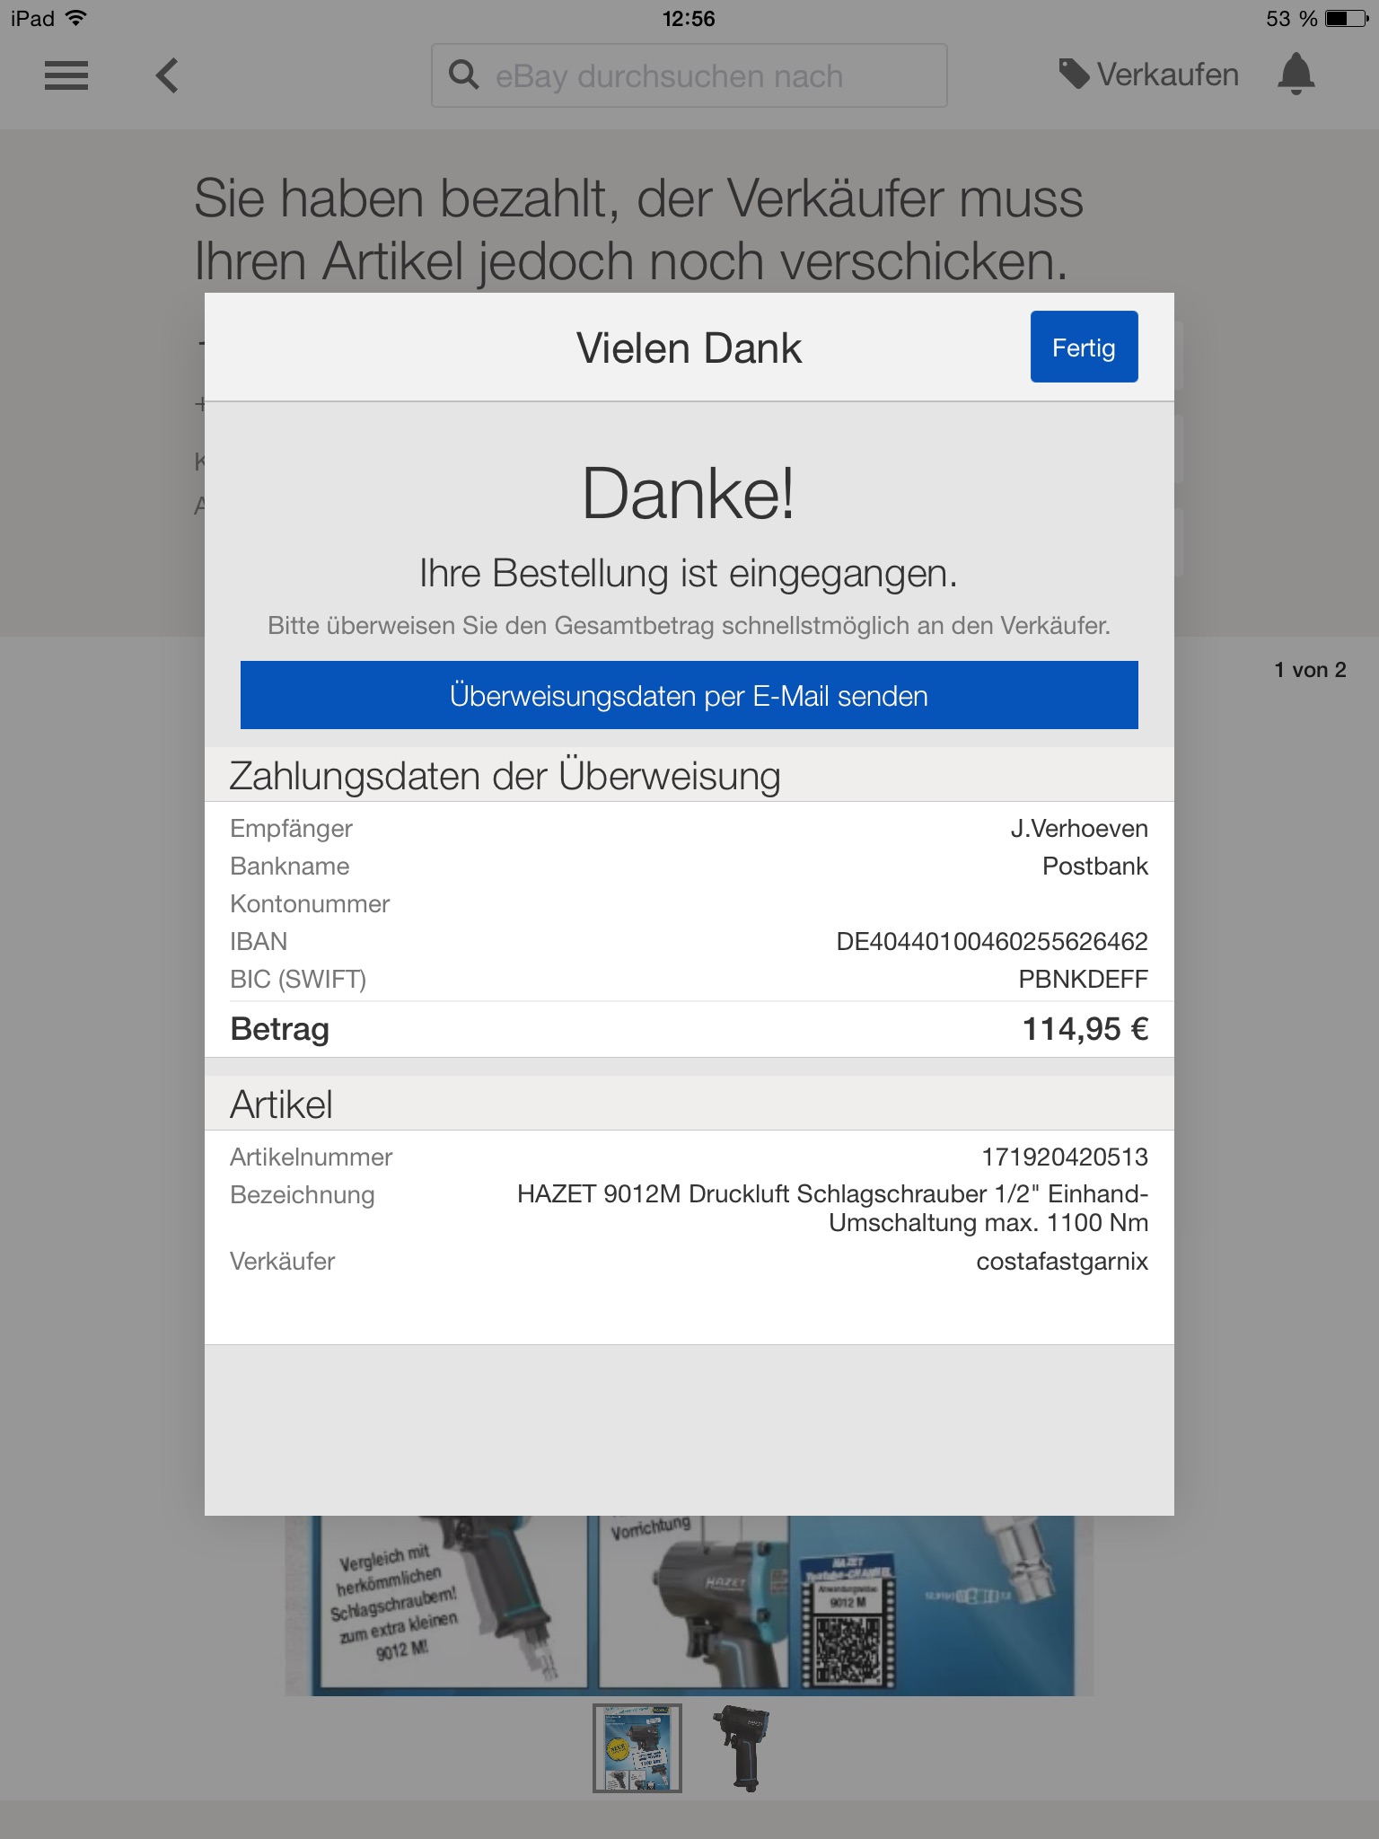Tap the battery indicator icon
Screen dimensions: 1379x1839
(1347, 18)
